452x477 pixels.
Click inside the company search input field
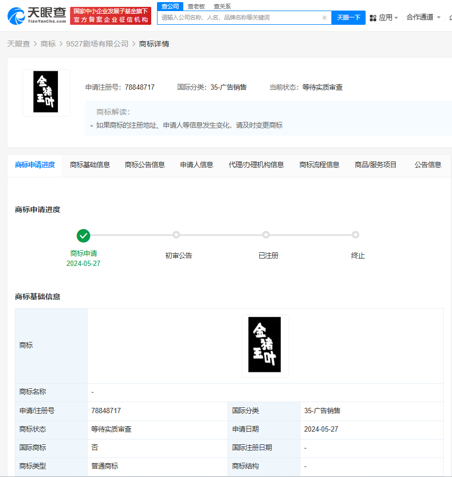237,17
